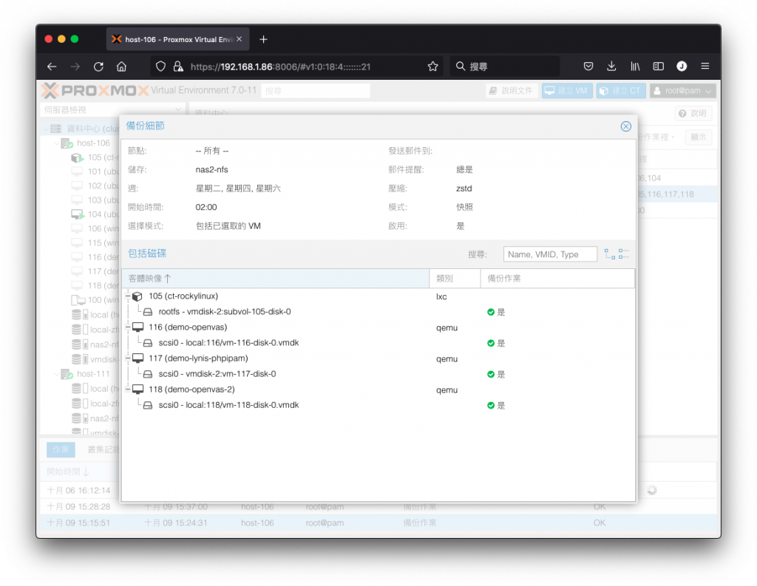The width and height of the screenshot is (757, 586).
Task: Collapse the 資料中心 tree node
Action: coord(47,129)
